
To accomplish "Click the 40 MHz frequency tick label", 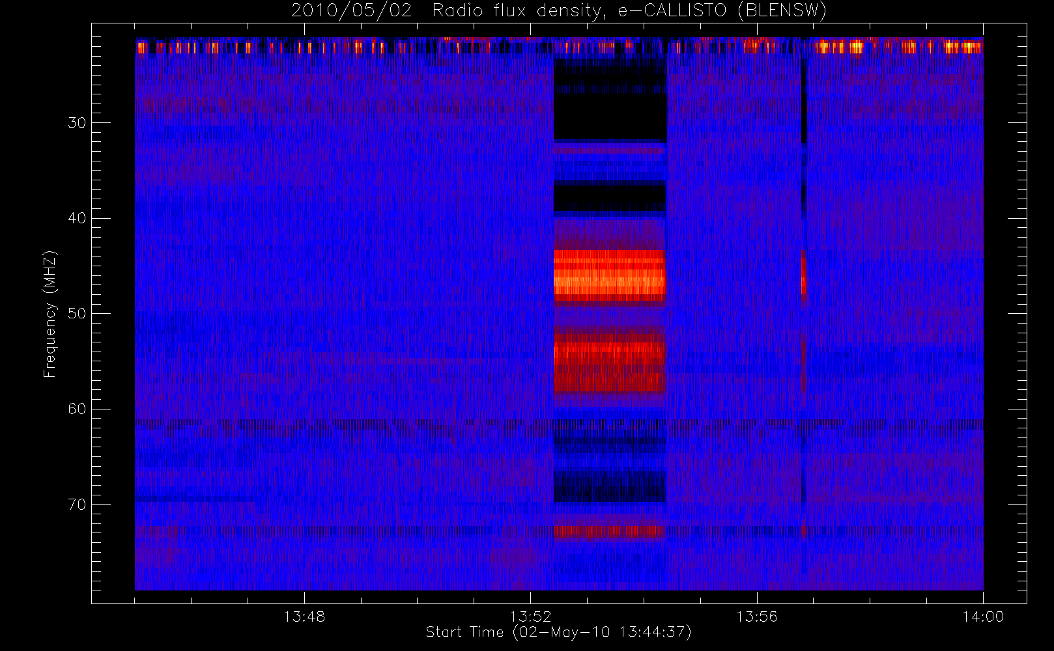I will [x=77, y=218].
